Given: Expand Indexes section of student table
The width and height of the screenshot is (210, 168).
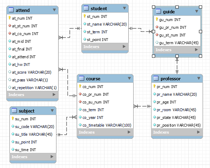Looking at the screenshot, I should [x=124, y=47].
